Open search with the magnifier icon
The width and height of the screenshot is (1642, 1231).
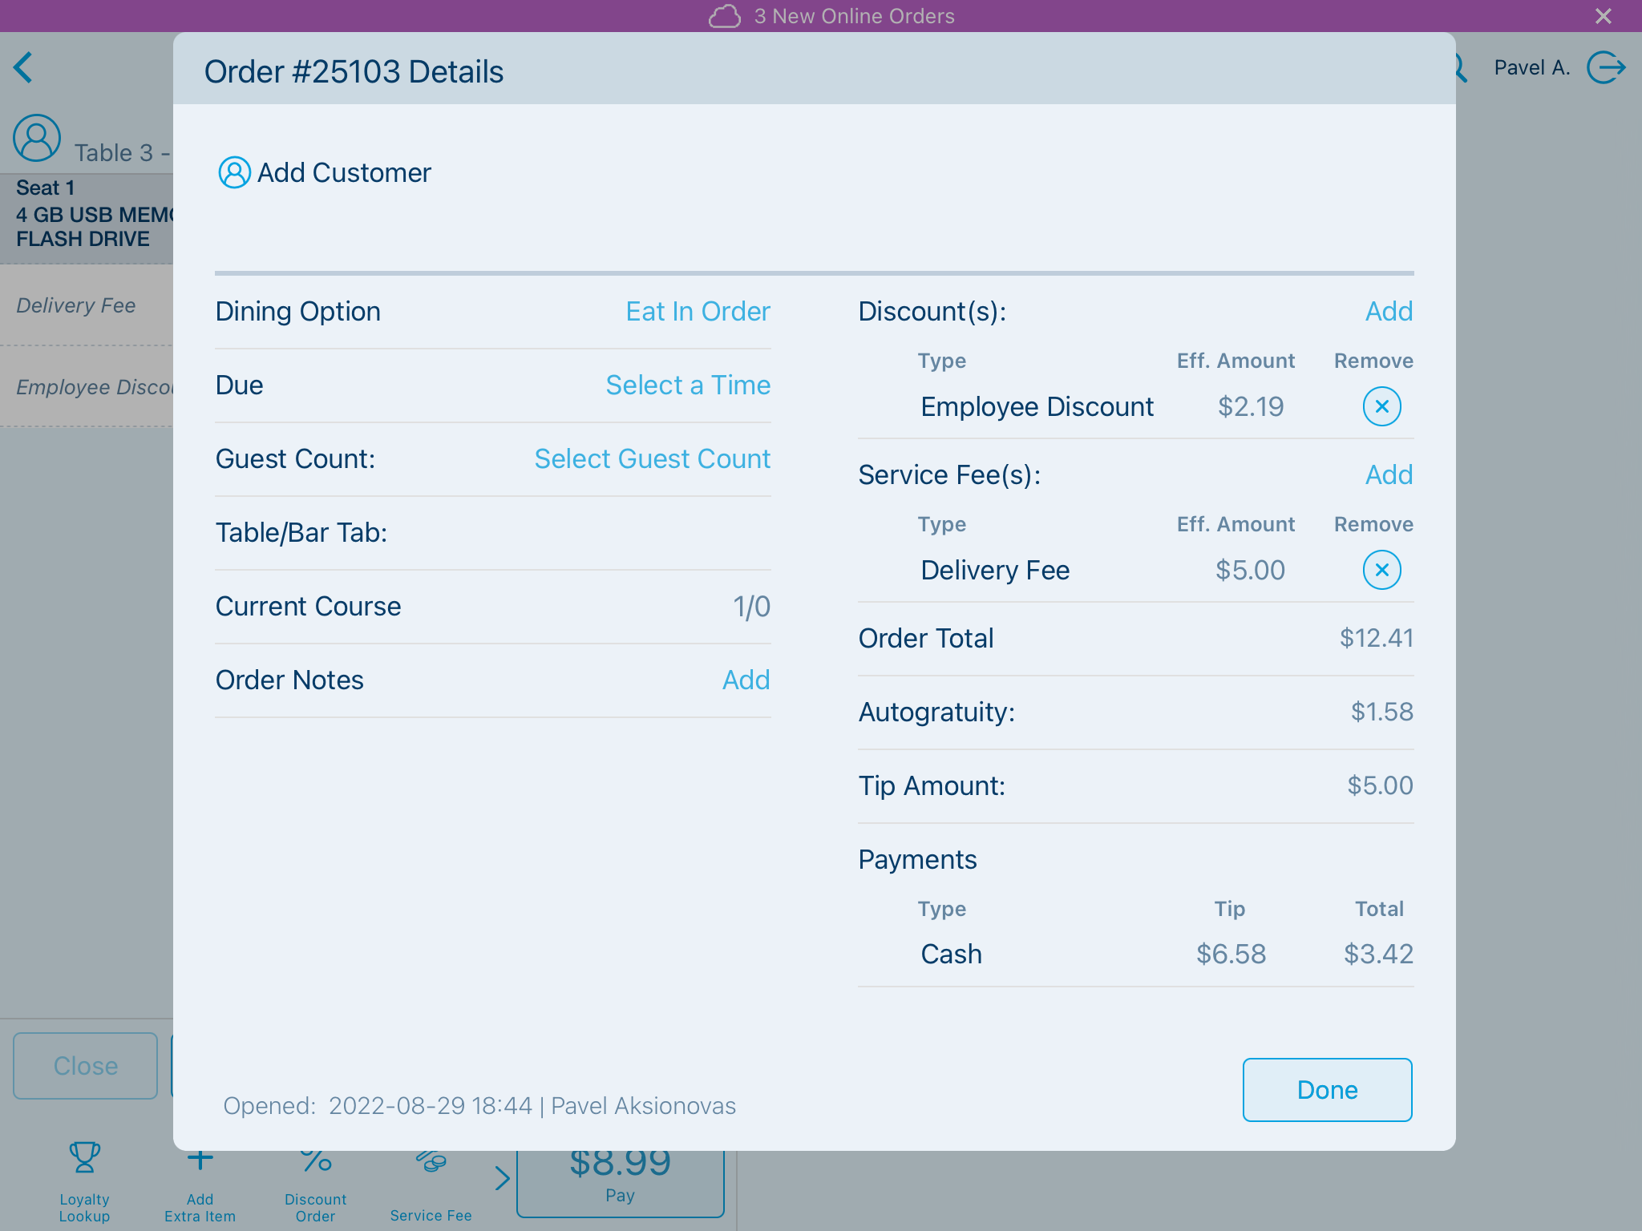tap(1458, 67)
